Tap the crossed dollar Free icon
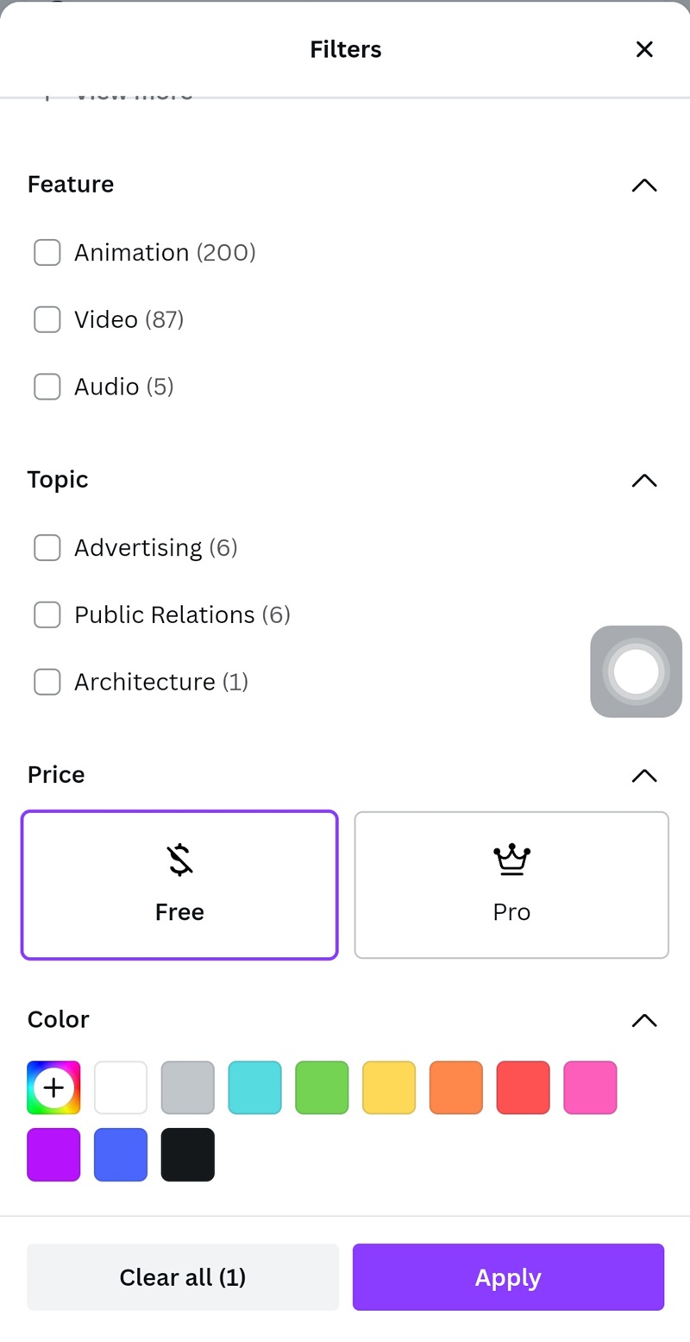This screenshot has width=690, height=1342. pos(179,860)
